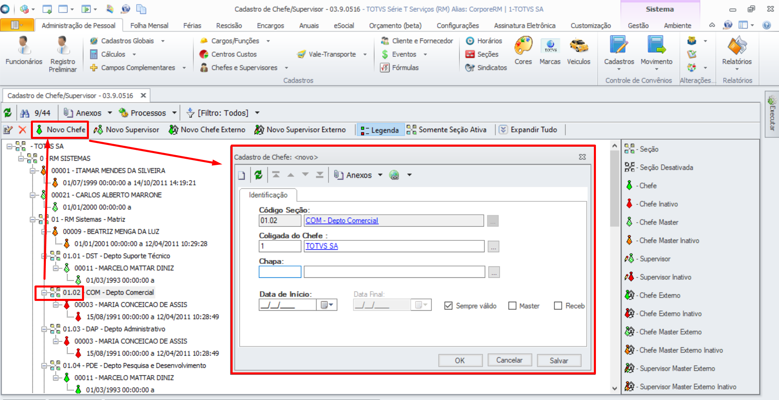The height and width of the screenshot is (400, 779).
Task: Open the Data de Início calendar dropdown
Action: click(x=327, y=305)
